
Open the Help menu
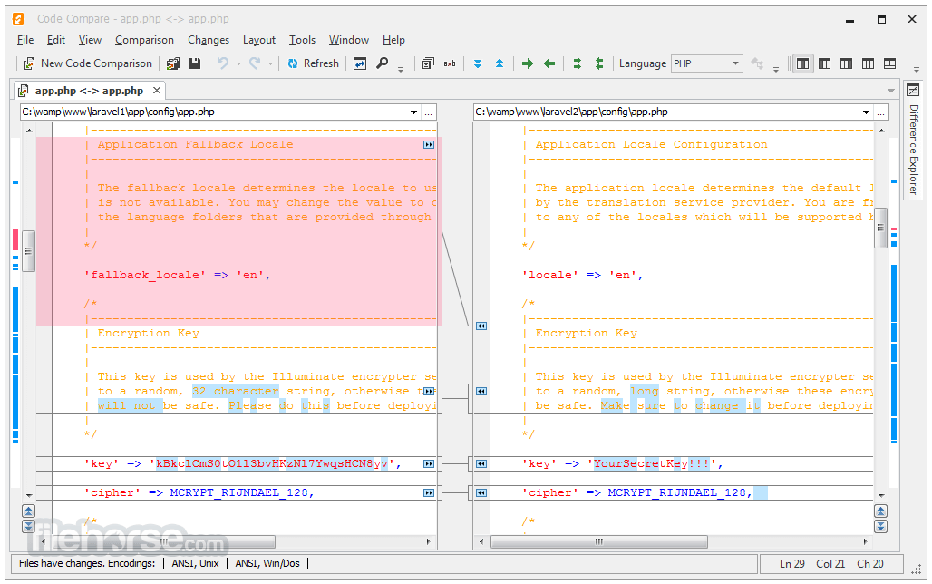click(x=393, y=40)
